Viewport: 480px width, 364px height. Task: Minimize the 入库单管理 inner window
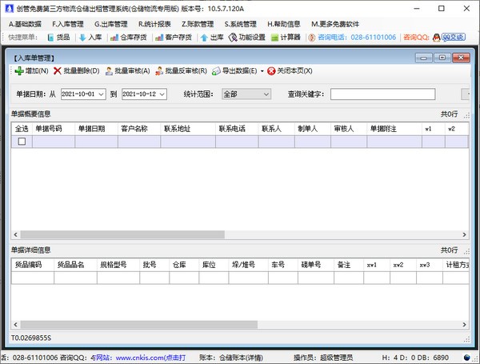[424, 58]
